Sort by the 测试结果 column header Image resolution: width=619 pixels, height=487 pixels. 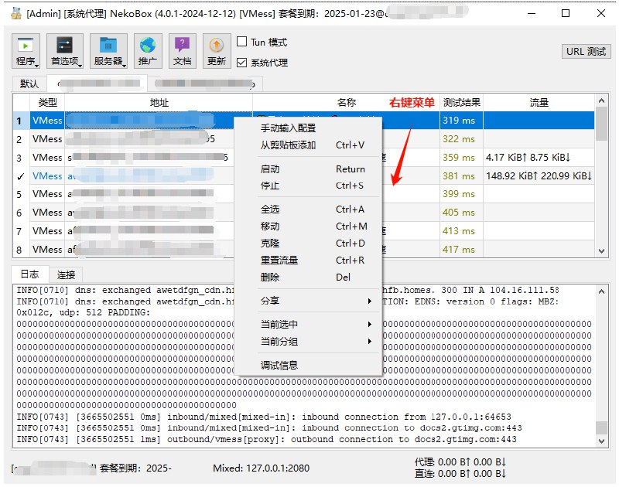461,102
